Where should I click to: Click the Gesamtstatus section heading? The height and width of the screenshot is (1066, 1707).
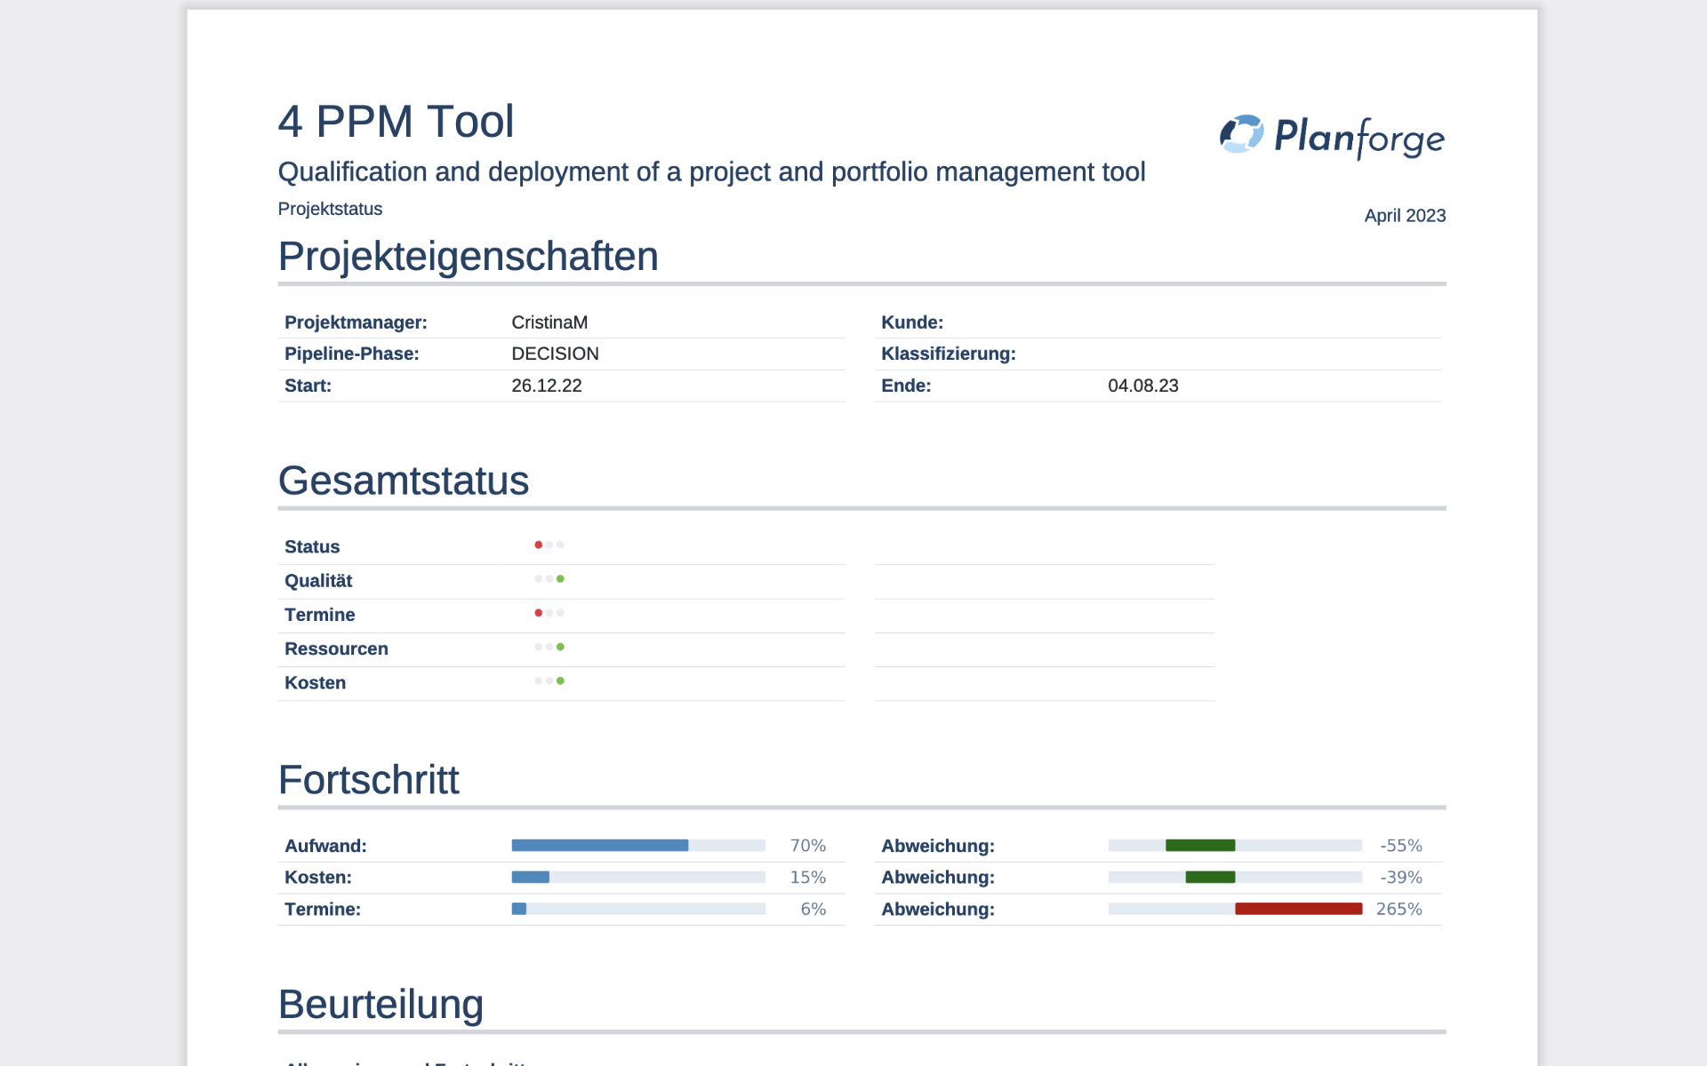pos(403,481)
